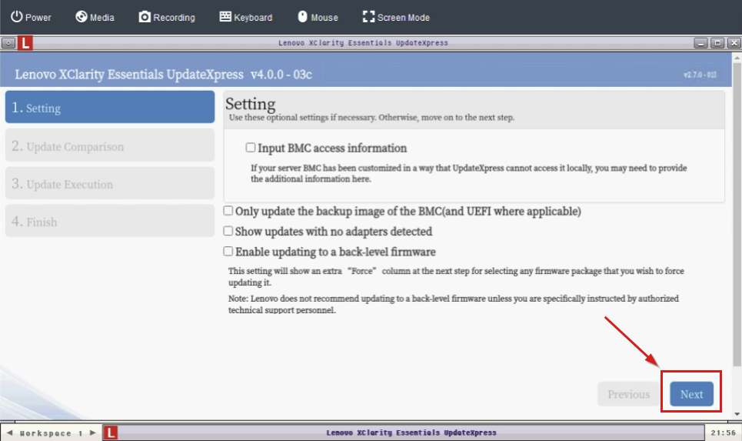Check Only update the backup image of BMC
This screenshot has height=441, width=742.
228,210
